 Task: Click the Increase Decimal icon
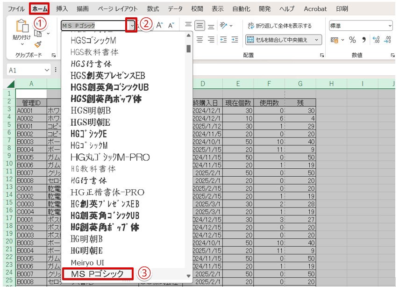coord(376,40)
